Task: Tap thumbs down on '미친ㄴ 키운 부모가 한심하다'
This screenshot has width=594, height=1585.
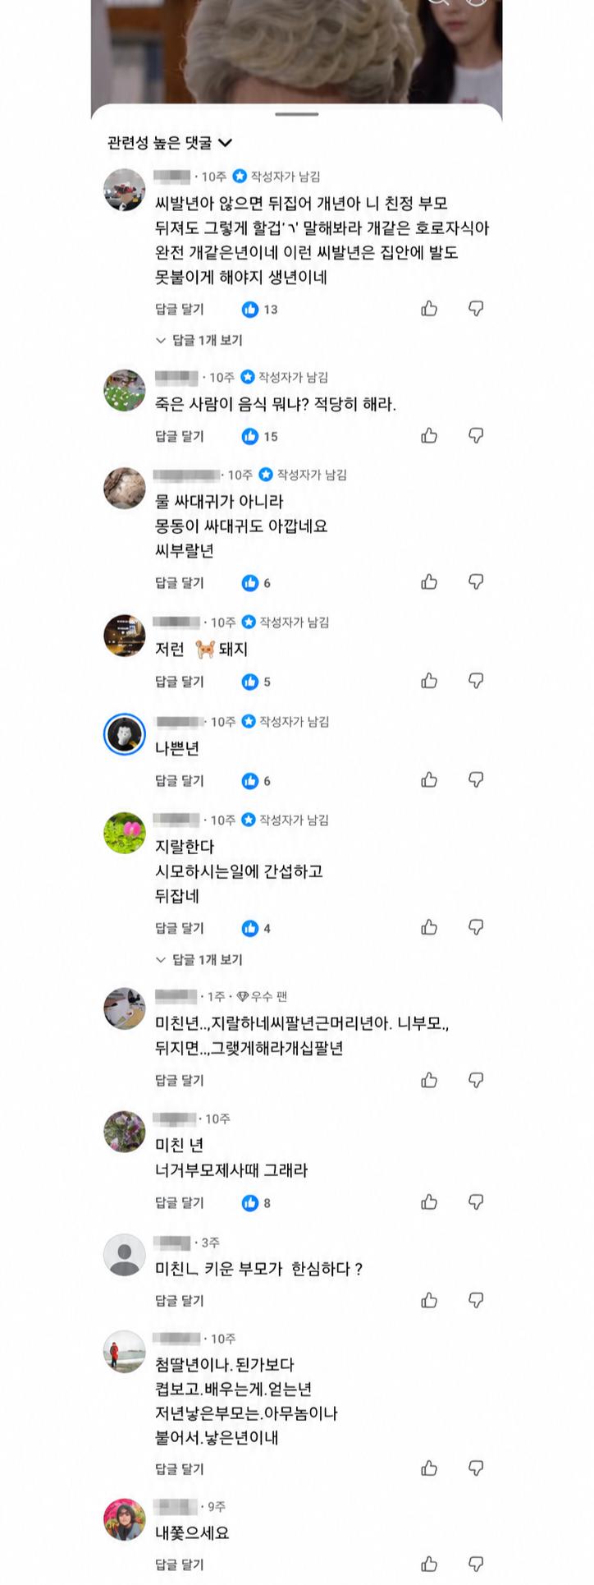Action: (x=476, y=1300)
